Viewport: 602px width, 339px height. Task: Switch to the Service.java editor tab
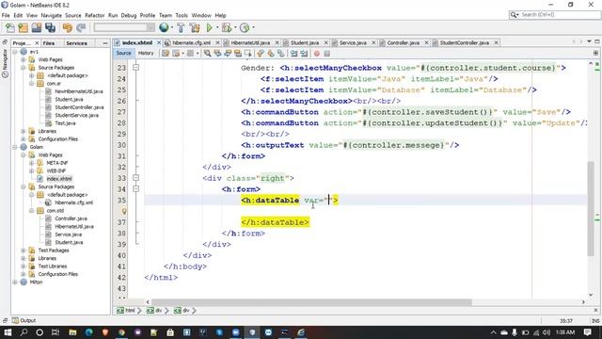(x=353, y=42)
